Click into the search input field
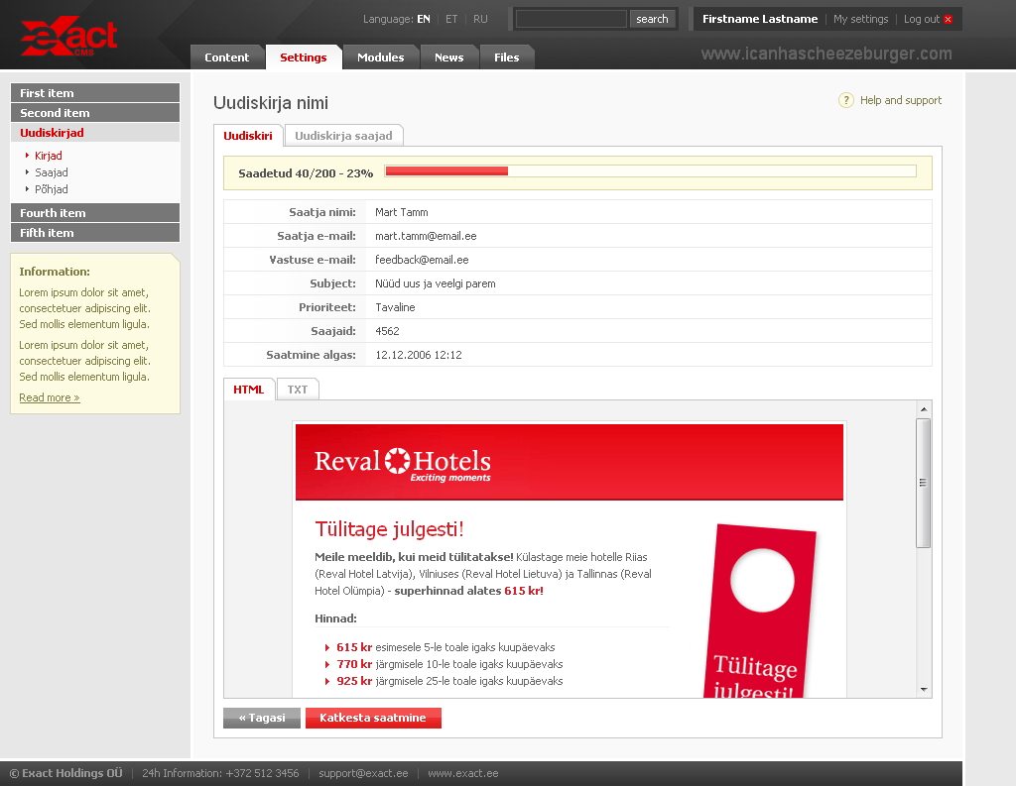 571,19
